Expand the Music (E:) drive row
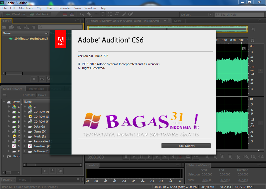266x189 pixels. point(25,136)
